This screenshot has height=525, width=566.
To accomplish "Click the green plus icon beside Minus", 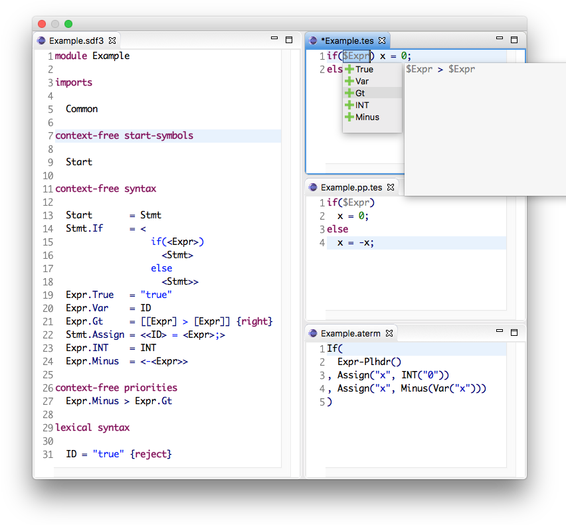I will click(349, 117).
